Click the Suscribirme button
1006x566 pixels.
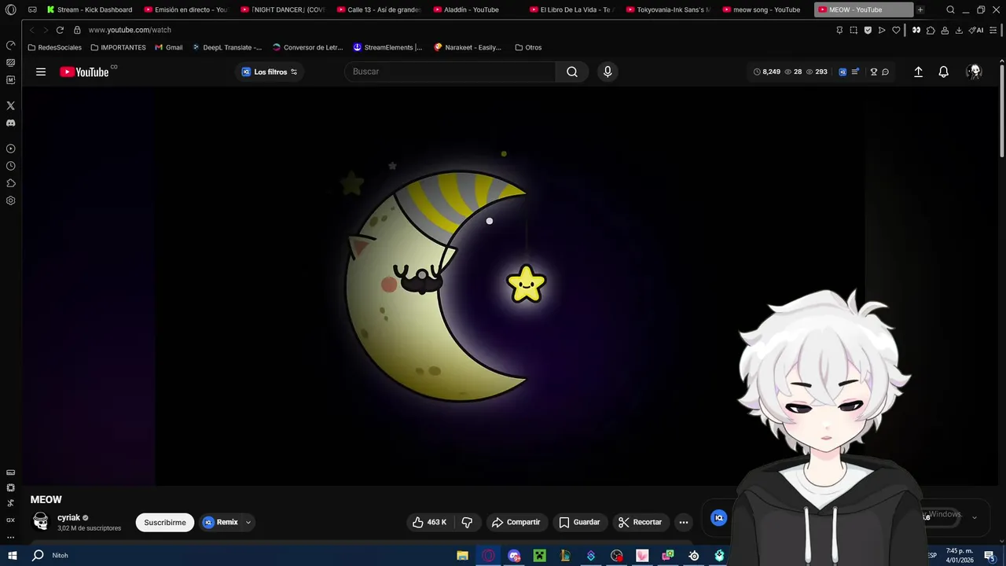[x=165, y=522]
